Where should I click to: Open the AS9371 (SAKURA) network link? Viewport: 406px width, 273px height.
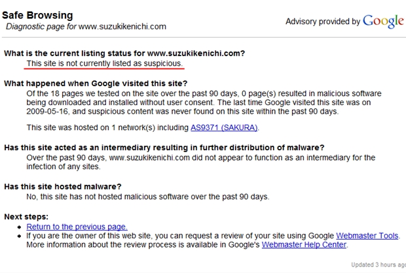pyautogui.click(x=224, y=127)
